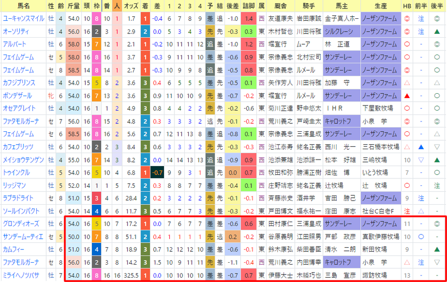Open the ポンデザール horse link
The width and height of the screenshot is (447, 282).
17,96
